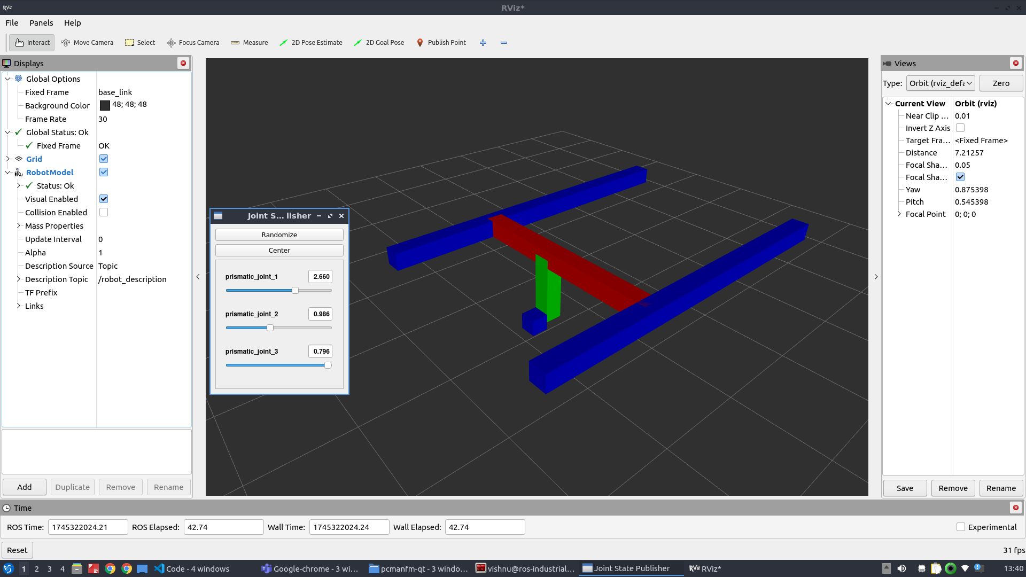1026x577 pixels.
Task: Enable the Collision Enabled checkbox
Action: (x=104, y=212)
